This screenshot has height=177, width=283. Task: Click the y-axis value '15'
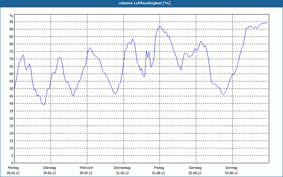[11, 141]
